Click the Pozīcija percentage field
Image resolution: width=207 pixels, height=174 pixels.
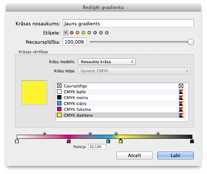tap(97, 147)
